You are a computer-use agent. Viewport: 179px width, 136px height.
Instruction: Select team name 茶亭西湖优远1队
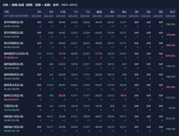14,22
